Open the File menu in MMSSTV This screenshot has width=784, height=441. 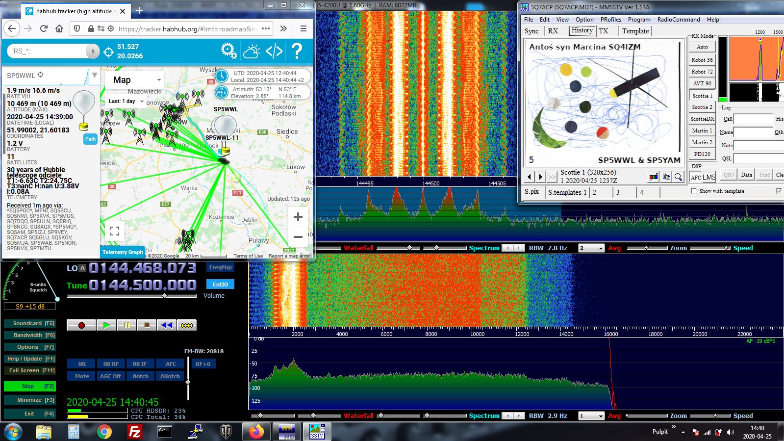tap(529, 20)
